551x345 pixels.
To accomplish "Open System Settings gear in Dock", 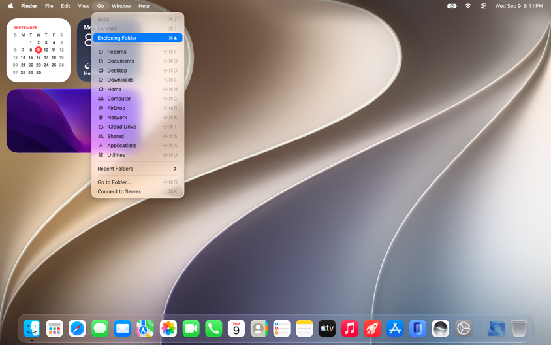I will coord(464,329).
